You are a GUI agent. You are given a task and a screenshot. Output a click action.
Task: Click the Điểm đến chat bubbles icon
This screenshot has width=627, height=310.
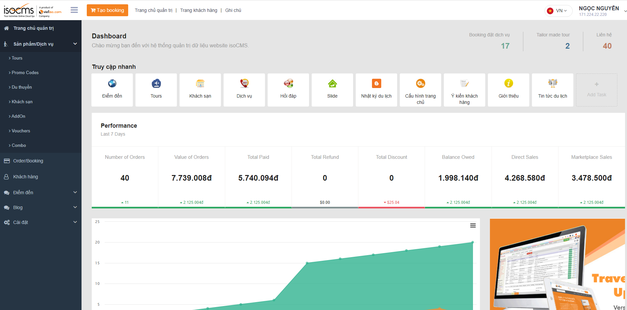pyautogui.click(x=7, y=193)
